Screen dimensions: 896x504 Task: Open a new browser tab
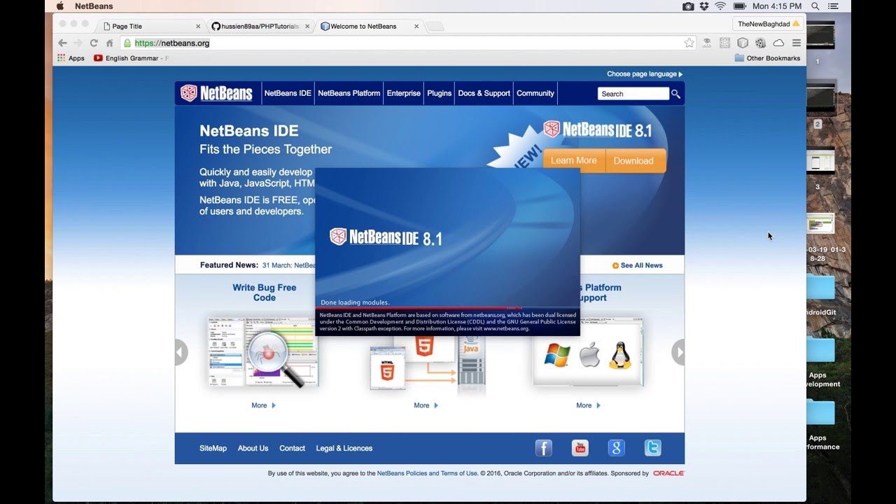[x=435, y=27]
